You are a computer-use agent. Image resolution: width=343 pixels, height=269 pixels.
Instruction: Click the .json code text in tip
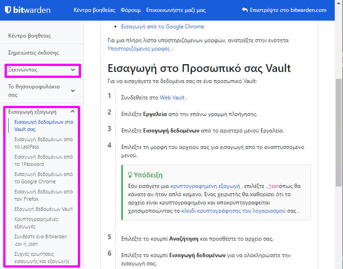[x=272, y=186]
